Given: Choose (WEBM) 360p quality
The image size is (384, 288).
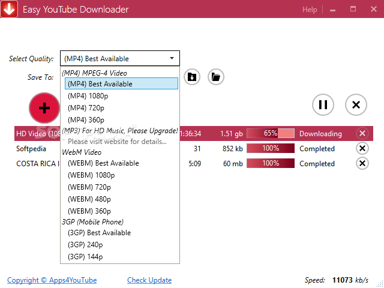Looking at the screenshot, I should coord(121,211).
